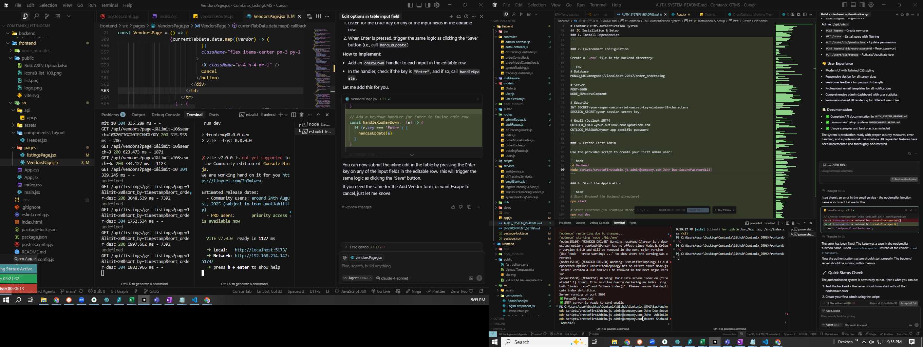
Task: Open new terminal profile dropdown in ListingCMS
Action: coord(286,115)
